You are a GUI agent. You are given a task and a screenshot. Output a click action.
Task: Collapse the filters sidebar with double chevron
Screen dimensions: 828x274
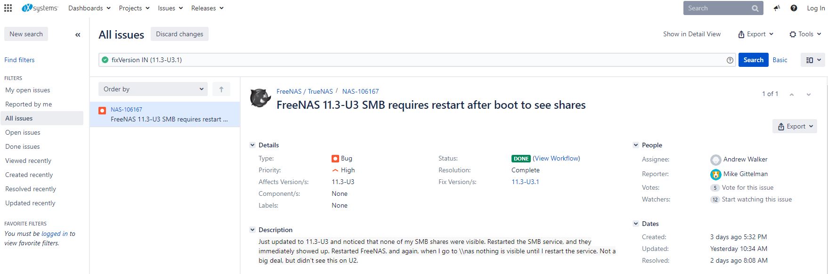(x=78, y=34)
